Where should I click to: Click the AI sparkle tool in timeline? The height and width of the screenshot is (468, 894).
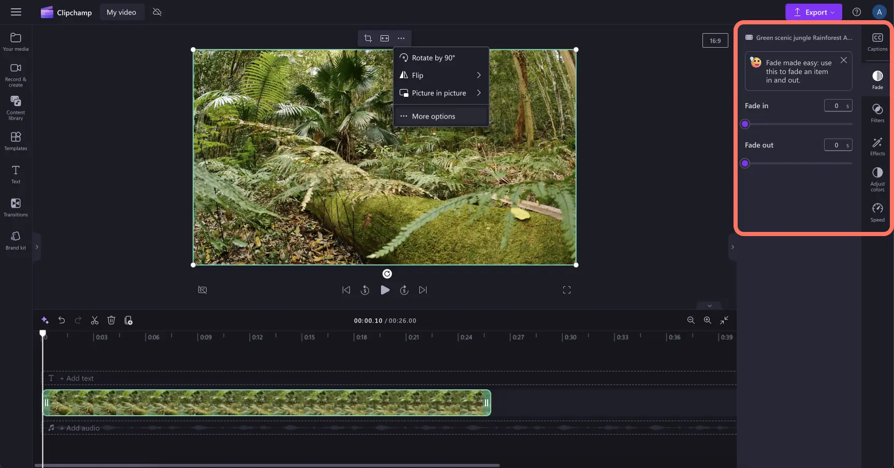click(x=45, y=320)
